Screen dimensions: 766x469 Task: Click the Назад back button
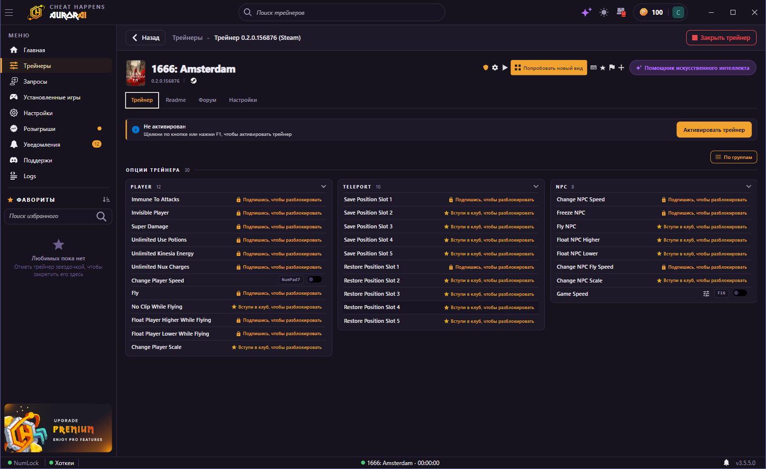tap(146, 38)
